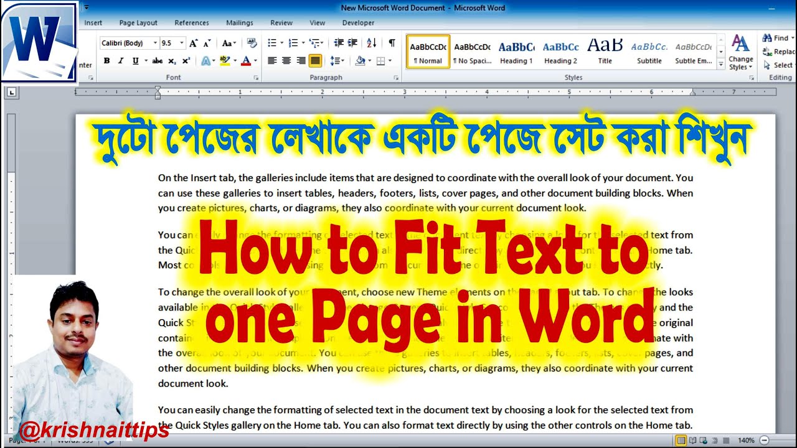
Task: Open the Insert tab
Action: point(93,23)
